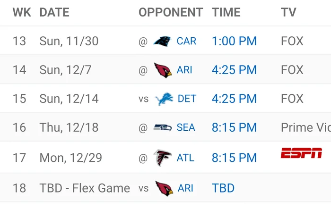This screenshot has width=331, height=218.
Task: Click the 8:15 PM time for the Seattle game
Action: (234, 128)
